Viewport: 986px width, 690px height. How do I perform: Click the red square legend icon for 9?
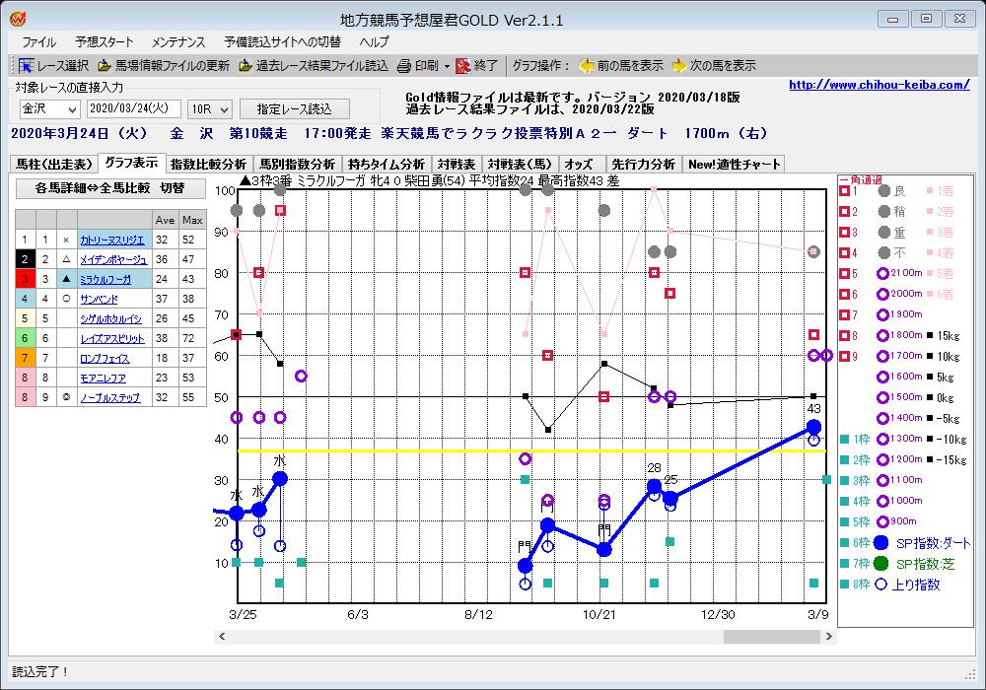pyautogui.click(x=845, y=356)
